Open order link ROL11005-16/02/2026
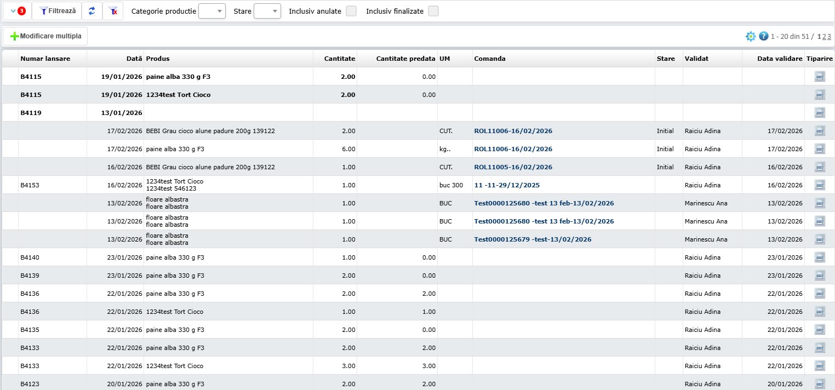The width and height of the screenshot is (835, 390). [x=513, y=167]
